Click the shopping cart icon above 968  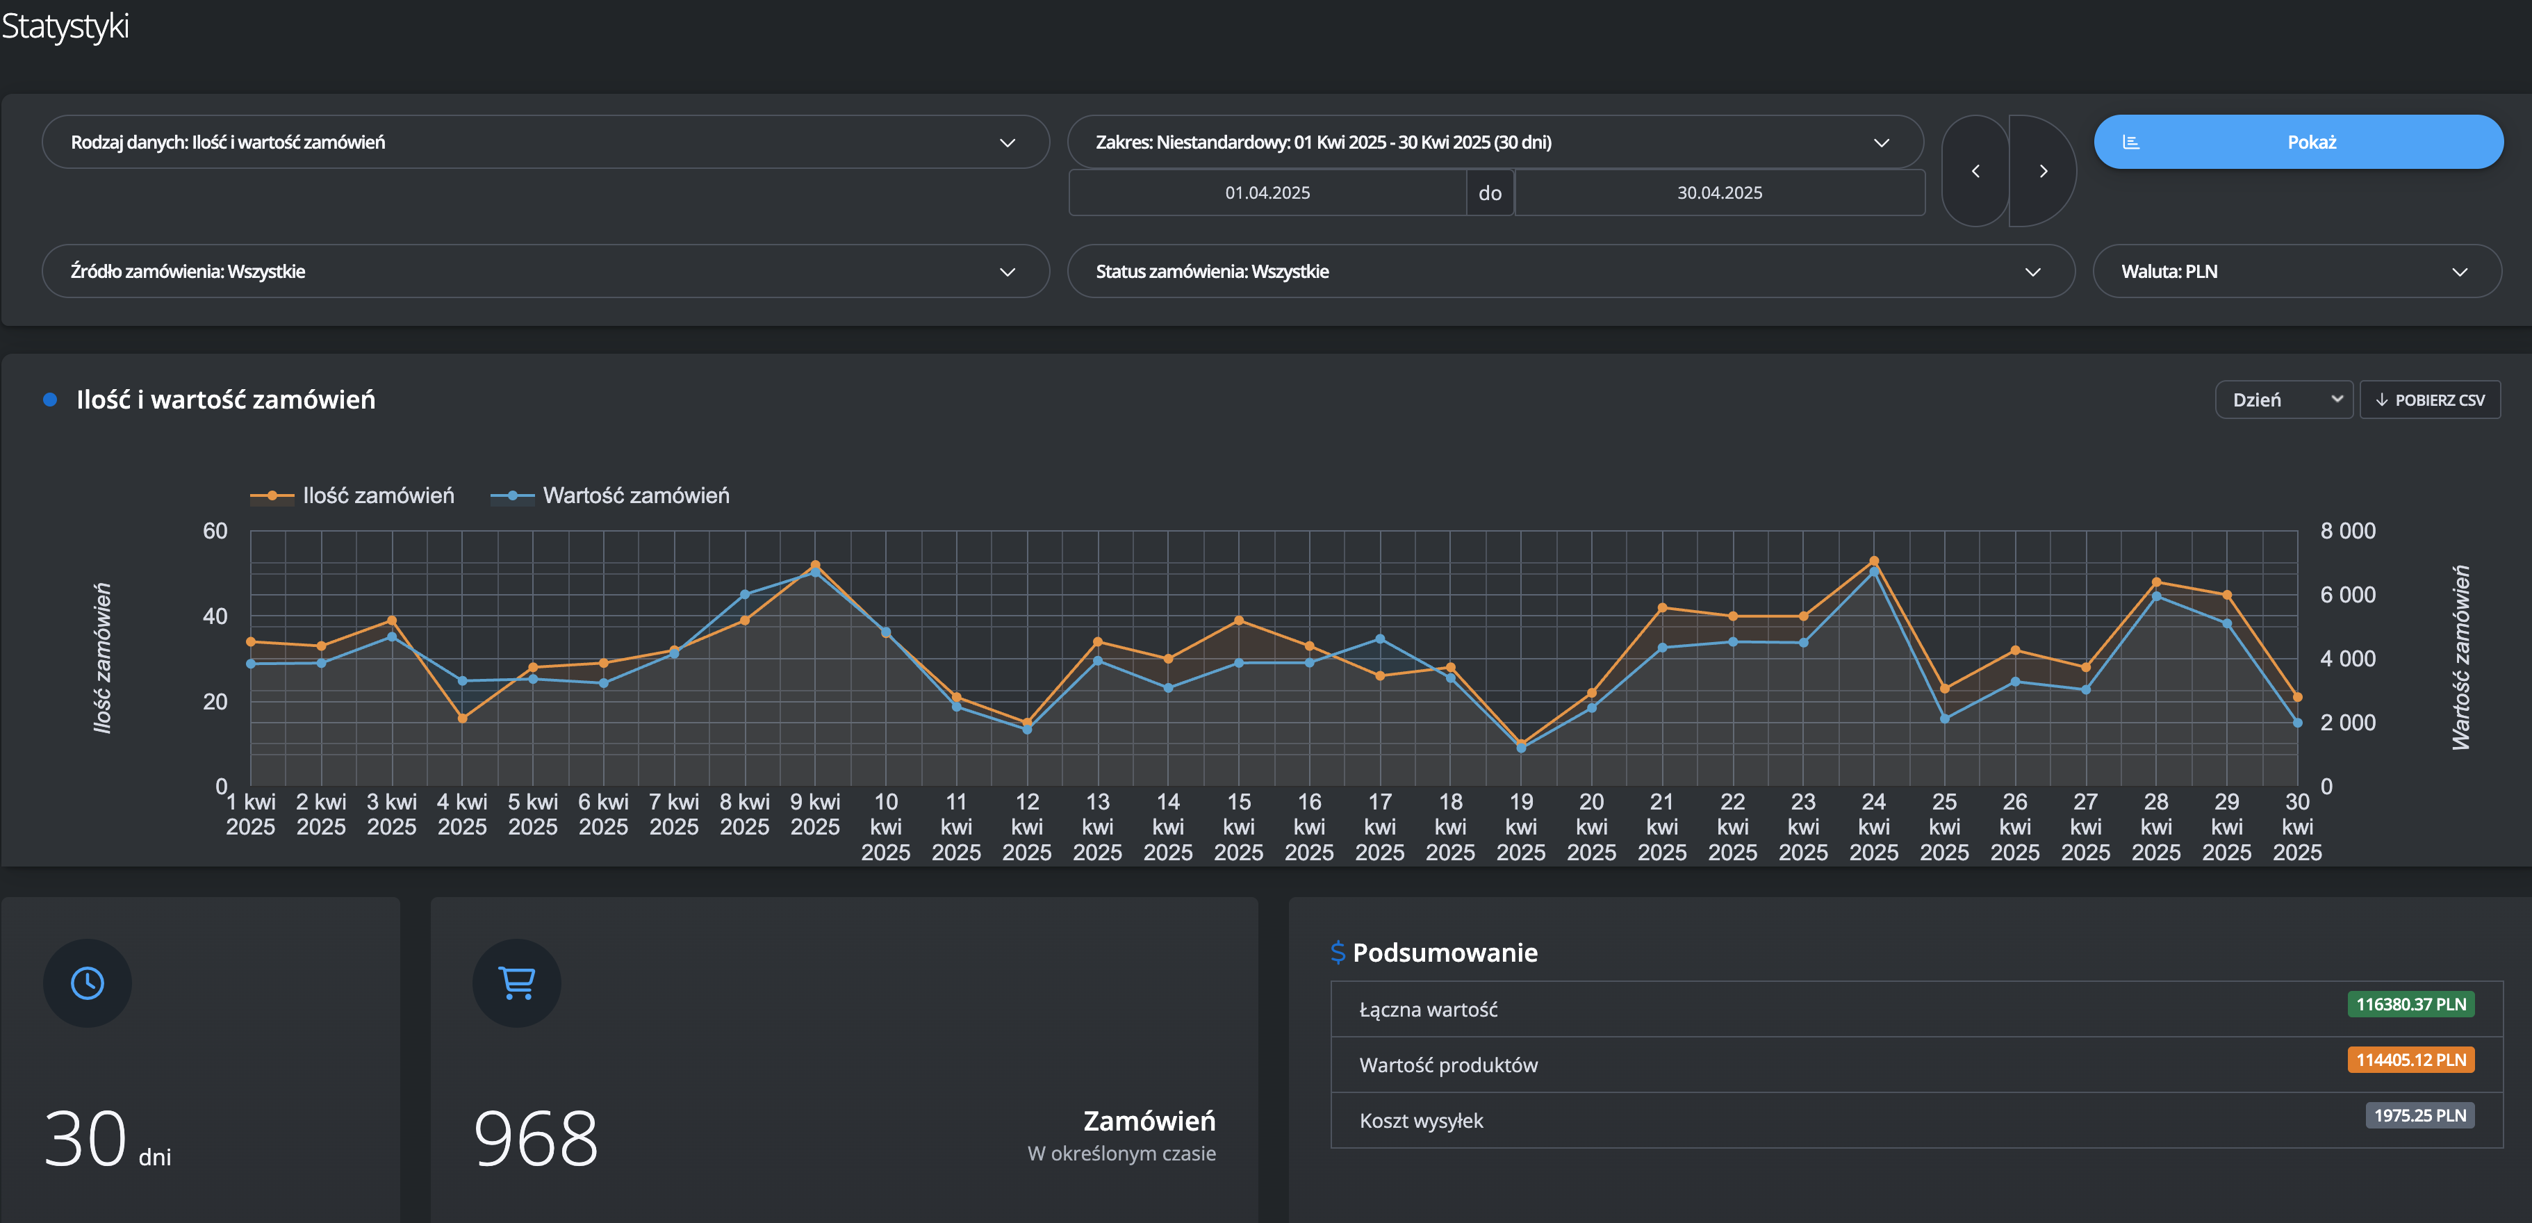[517, 982]
